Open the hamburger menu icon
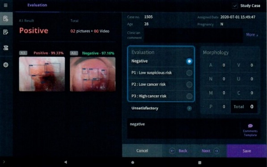The width and height of the screenshot is (267, 167). [x=6, y=5]
